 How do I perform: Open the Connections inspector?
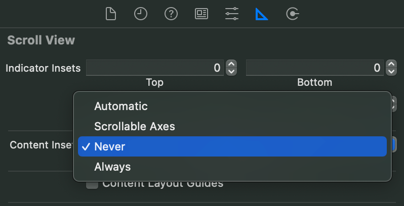292,14
